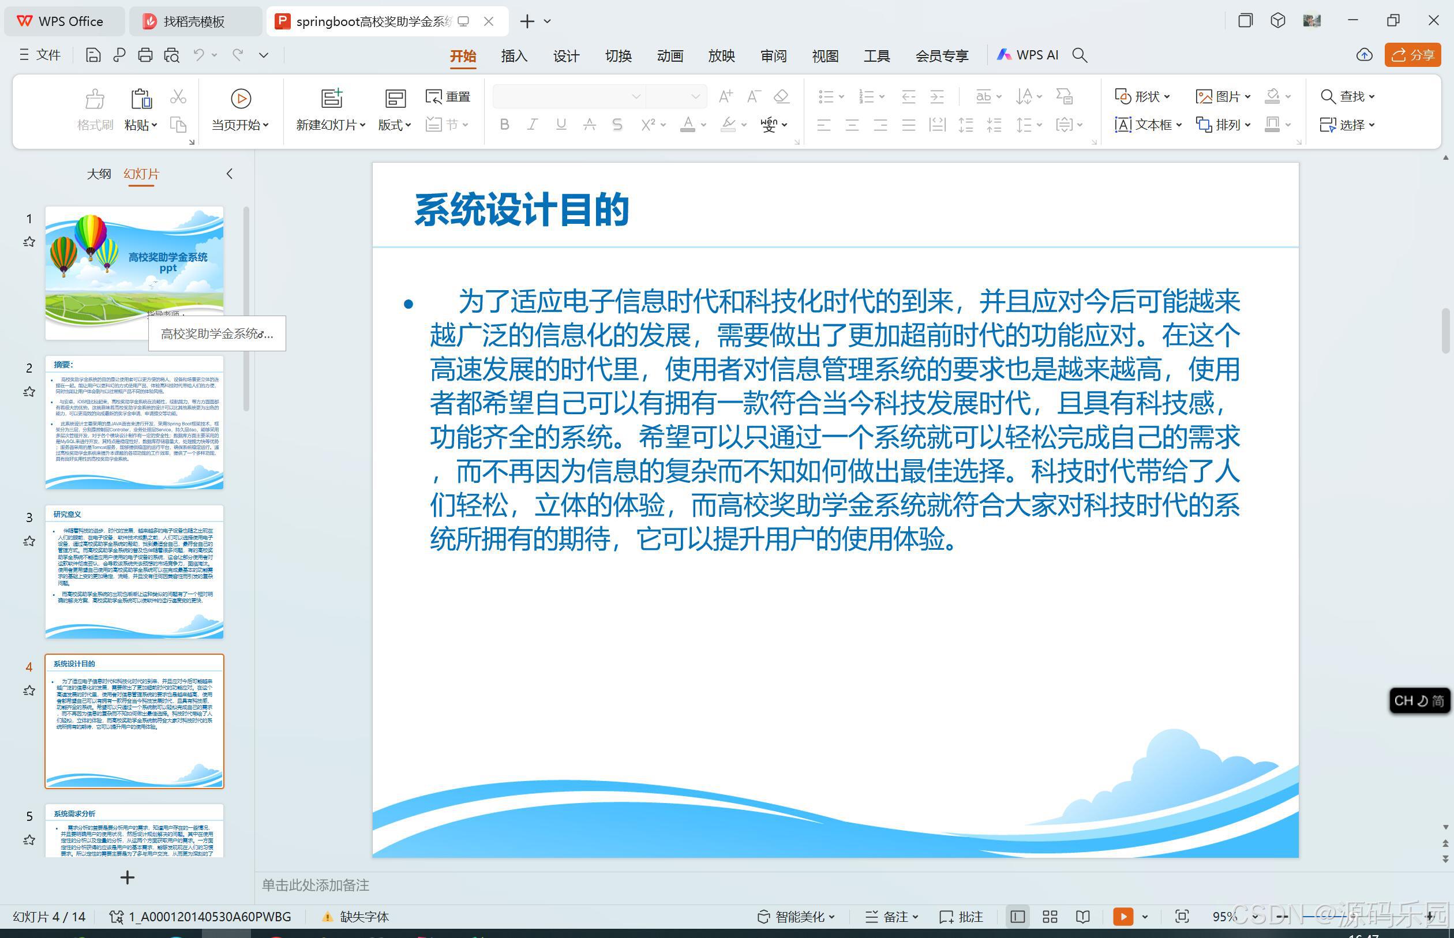The width and height of the screenshot is (1454, 938).
Task: Open the WPS AI assistant
Action: click(x=1028, y=55)
